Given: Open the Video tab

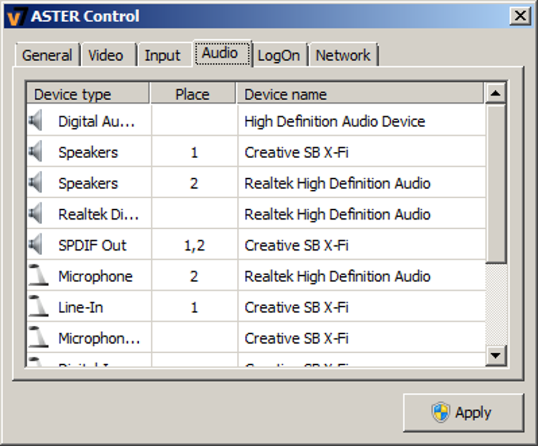Looking at the screenshot, I should tap(105, 55).
